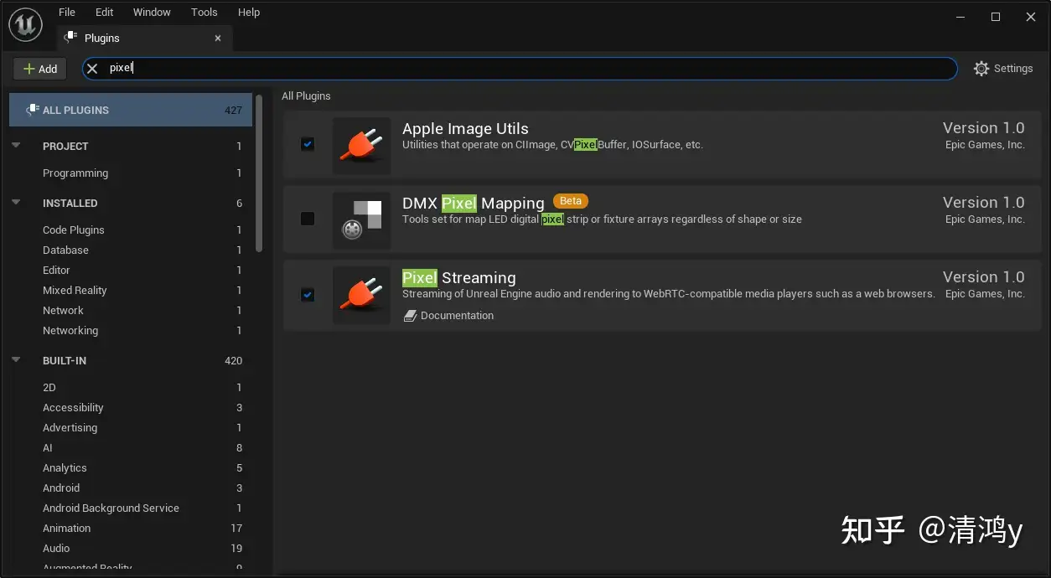Open the Help menu
The height and width of the screenshot is (578, 1051).
(249, 12)
